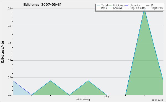Click the green Ediciones legend line
This screenshot has width=166, height=102.
110,6
